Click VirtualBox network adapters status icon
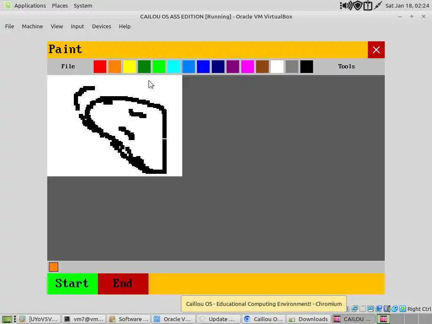This screenshot has height=324, width=432. click(354, 308)
